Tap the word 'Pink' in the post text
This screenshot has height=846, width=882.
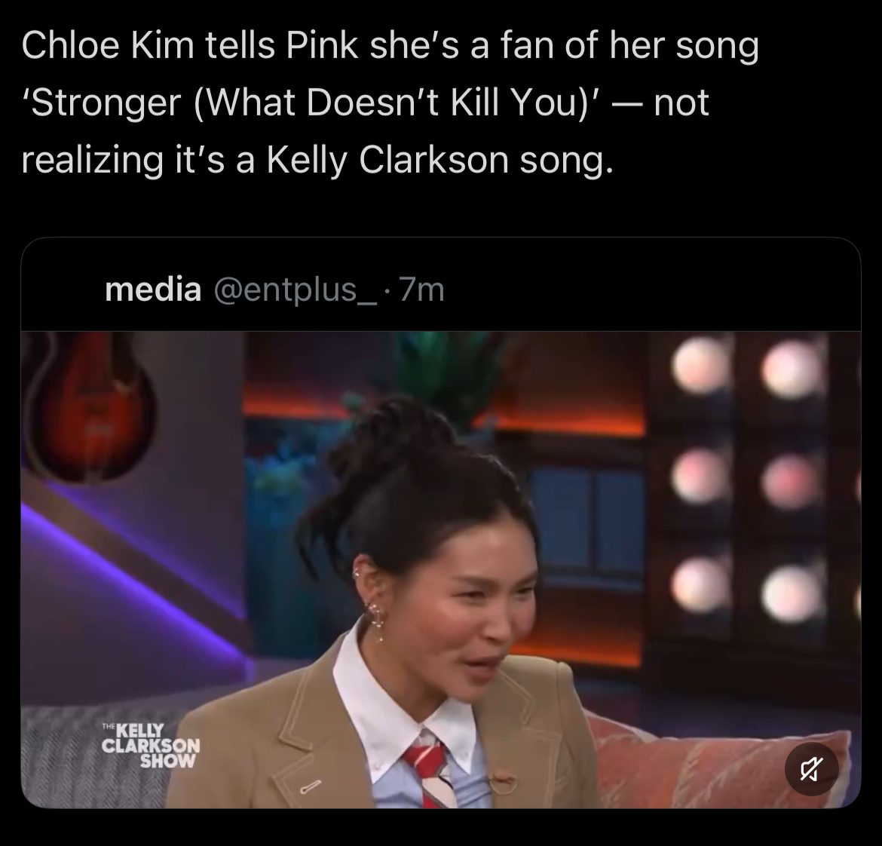point(322,45)
